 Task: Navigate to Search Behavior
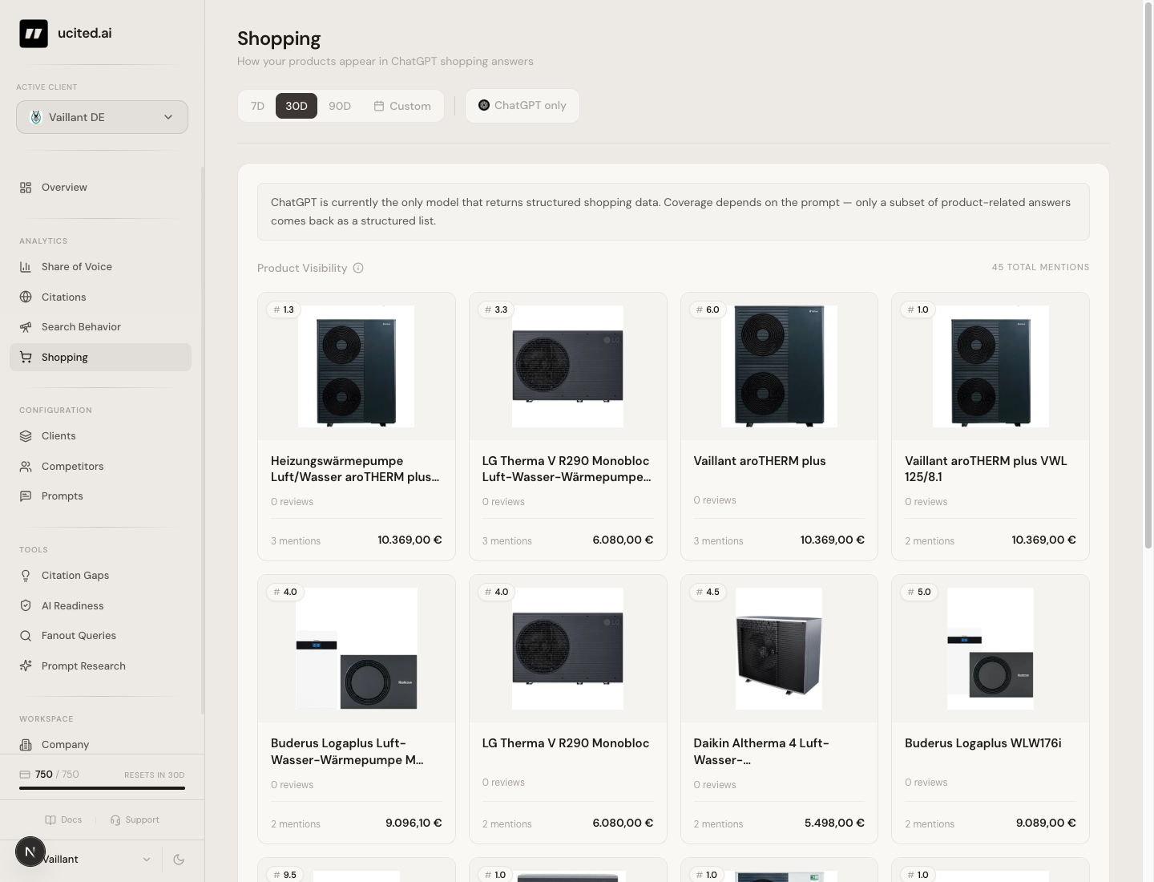[101, 327]
